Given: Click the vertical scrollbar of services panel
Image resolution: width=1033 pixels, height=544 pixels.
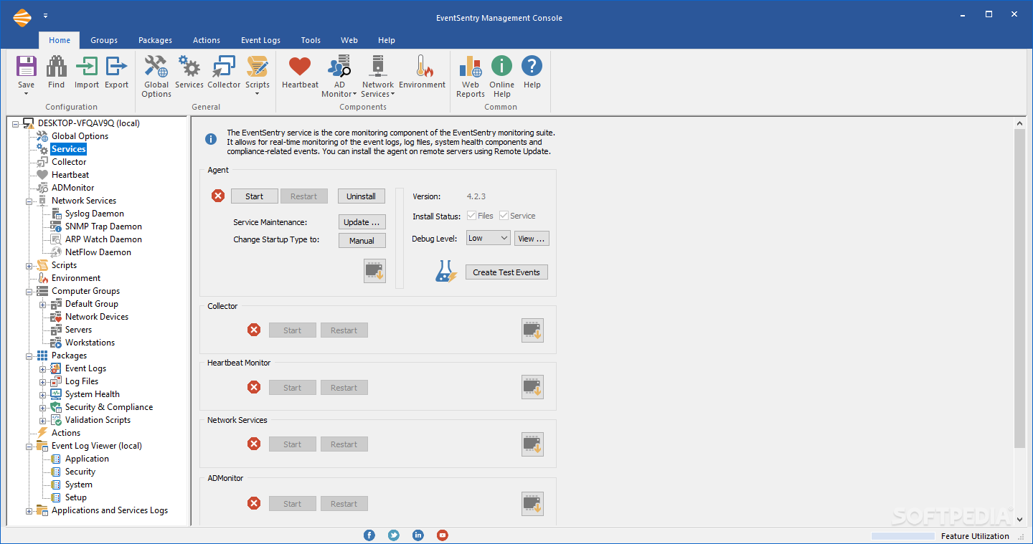Looking at the screenshot, I should tap(1020, 290).
